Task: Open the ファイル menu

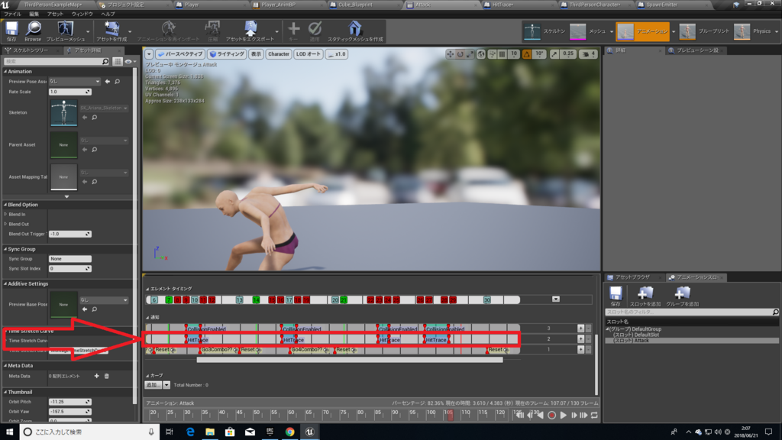Action: (x=12, y=14)
